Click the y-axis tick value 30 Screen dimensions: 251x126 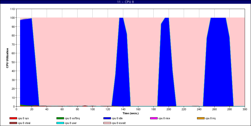(x=14, y=80)
